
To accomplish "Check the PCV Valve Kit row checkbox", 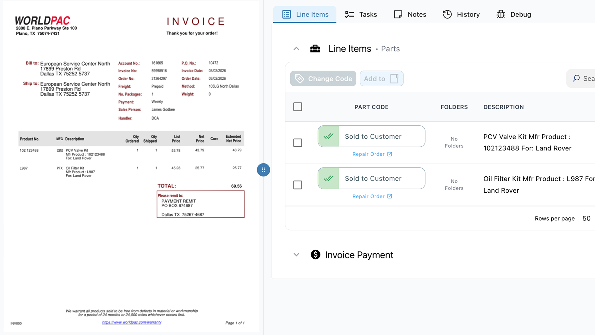I will coord(297,143).
